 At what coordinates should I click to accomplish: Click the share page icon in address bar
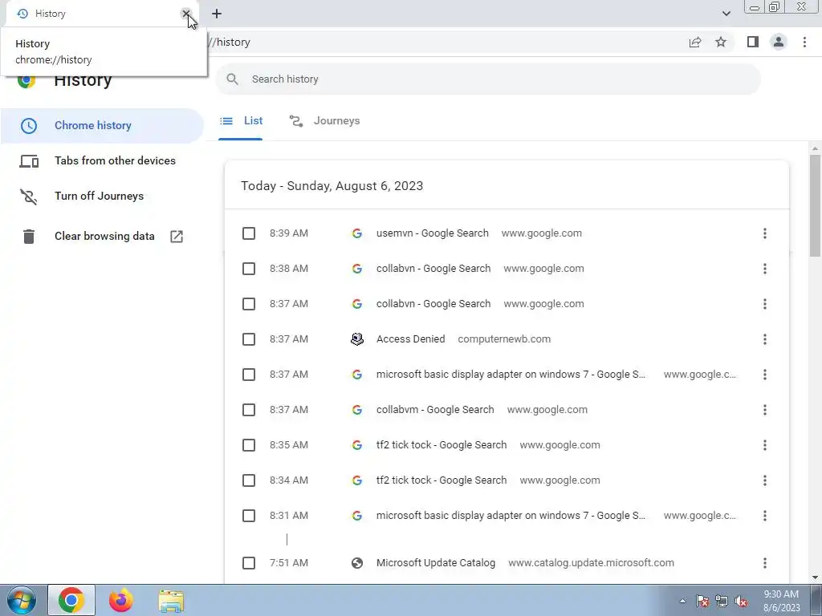(695, 43)
